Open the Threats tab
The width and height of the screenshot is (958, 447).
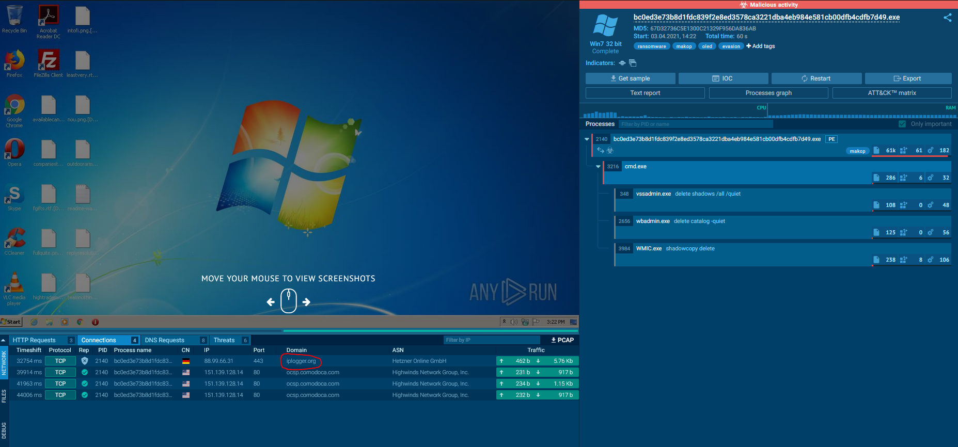(x=230, y=340)
